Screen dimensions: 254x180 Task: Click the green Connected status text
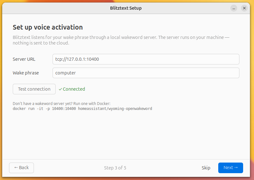72,89
